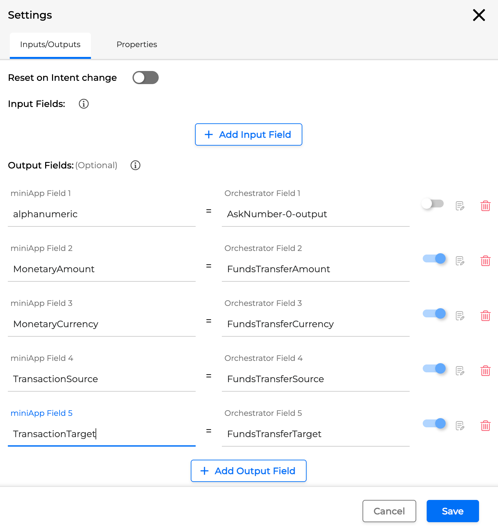The image size is (498, 532).
Task: Delete the TransactionTarget output field row
Action: [x=485, y=426]
